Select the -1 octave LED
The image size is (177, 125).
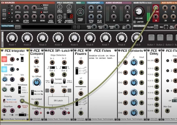coord(9,17)
